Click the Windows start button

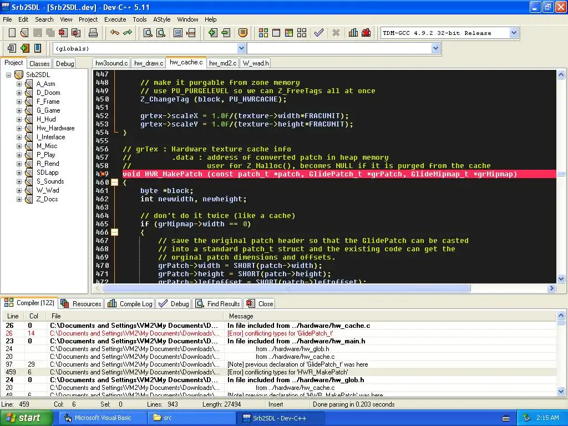click(26, 418)
